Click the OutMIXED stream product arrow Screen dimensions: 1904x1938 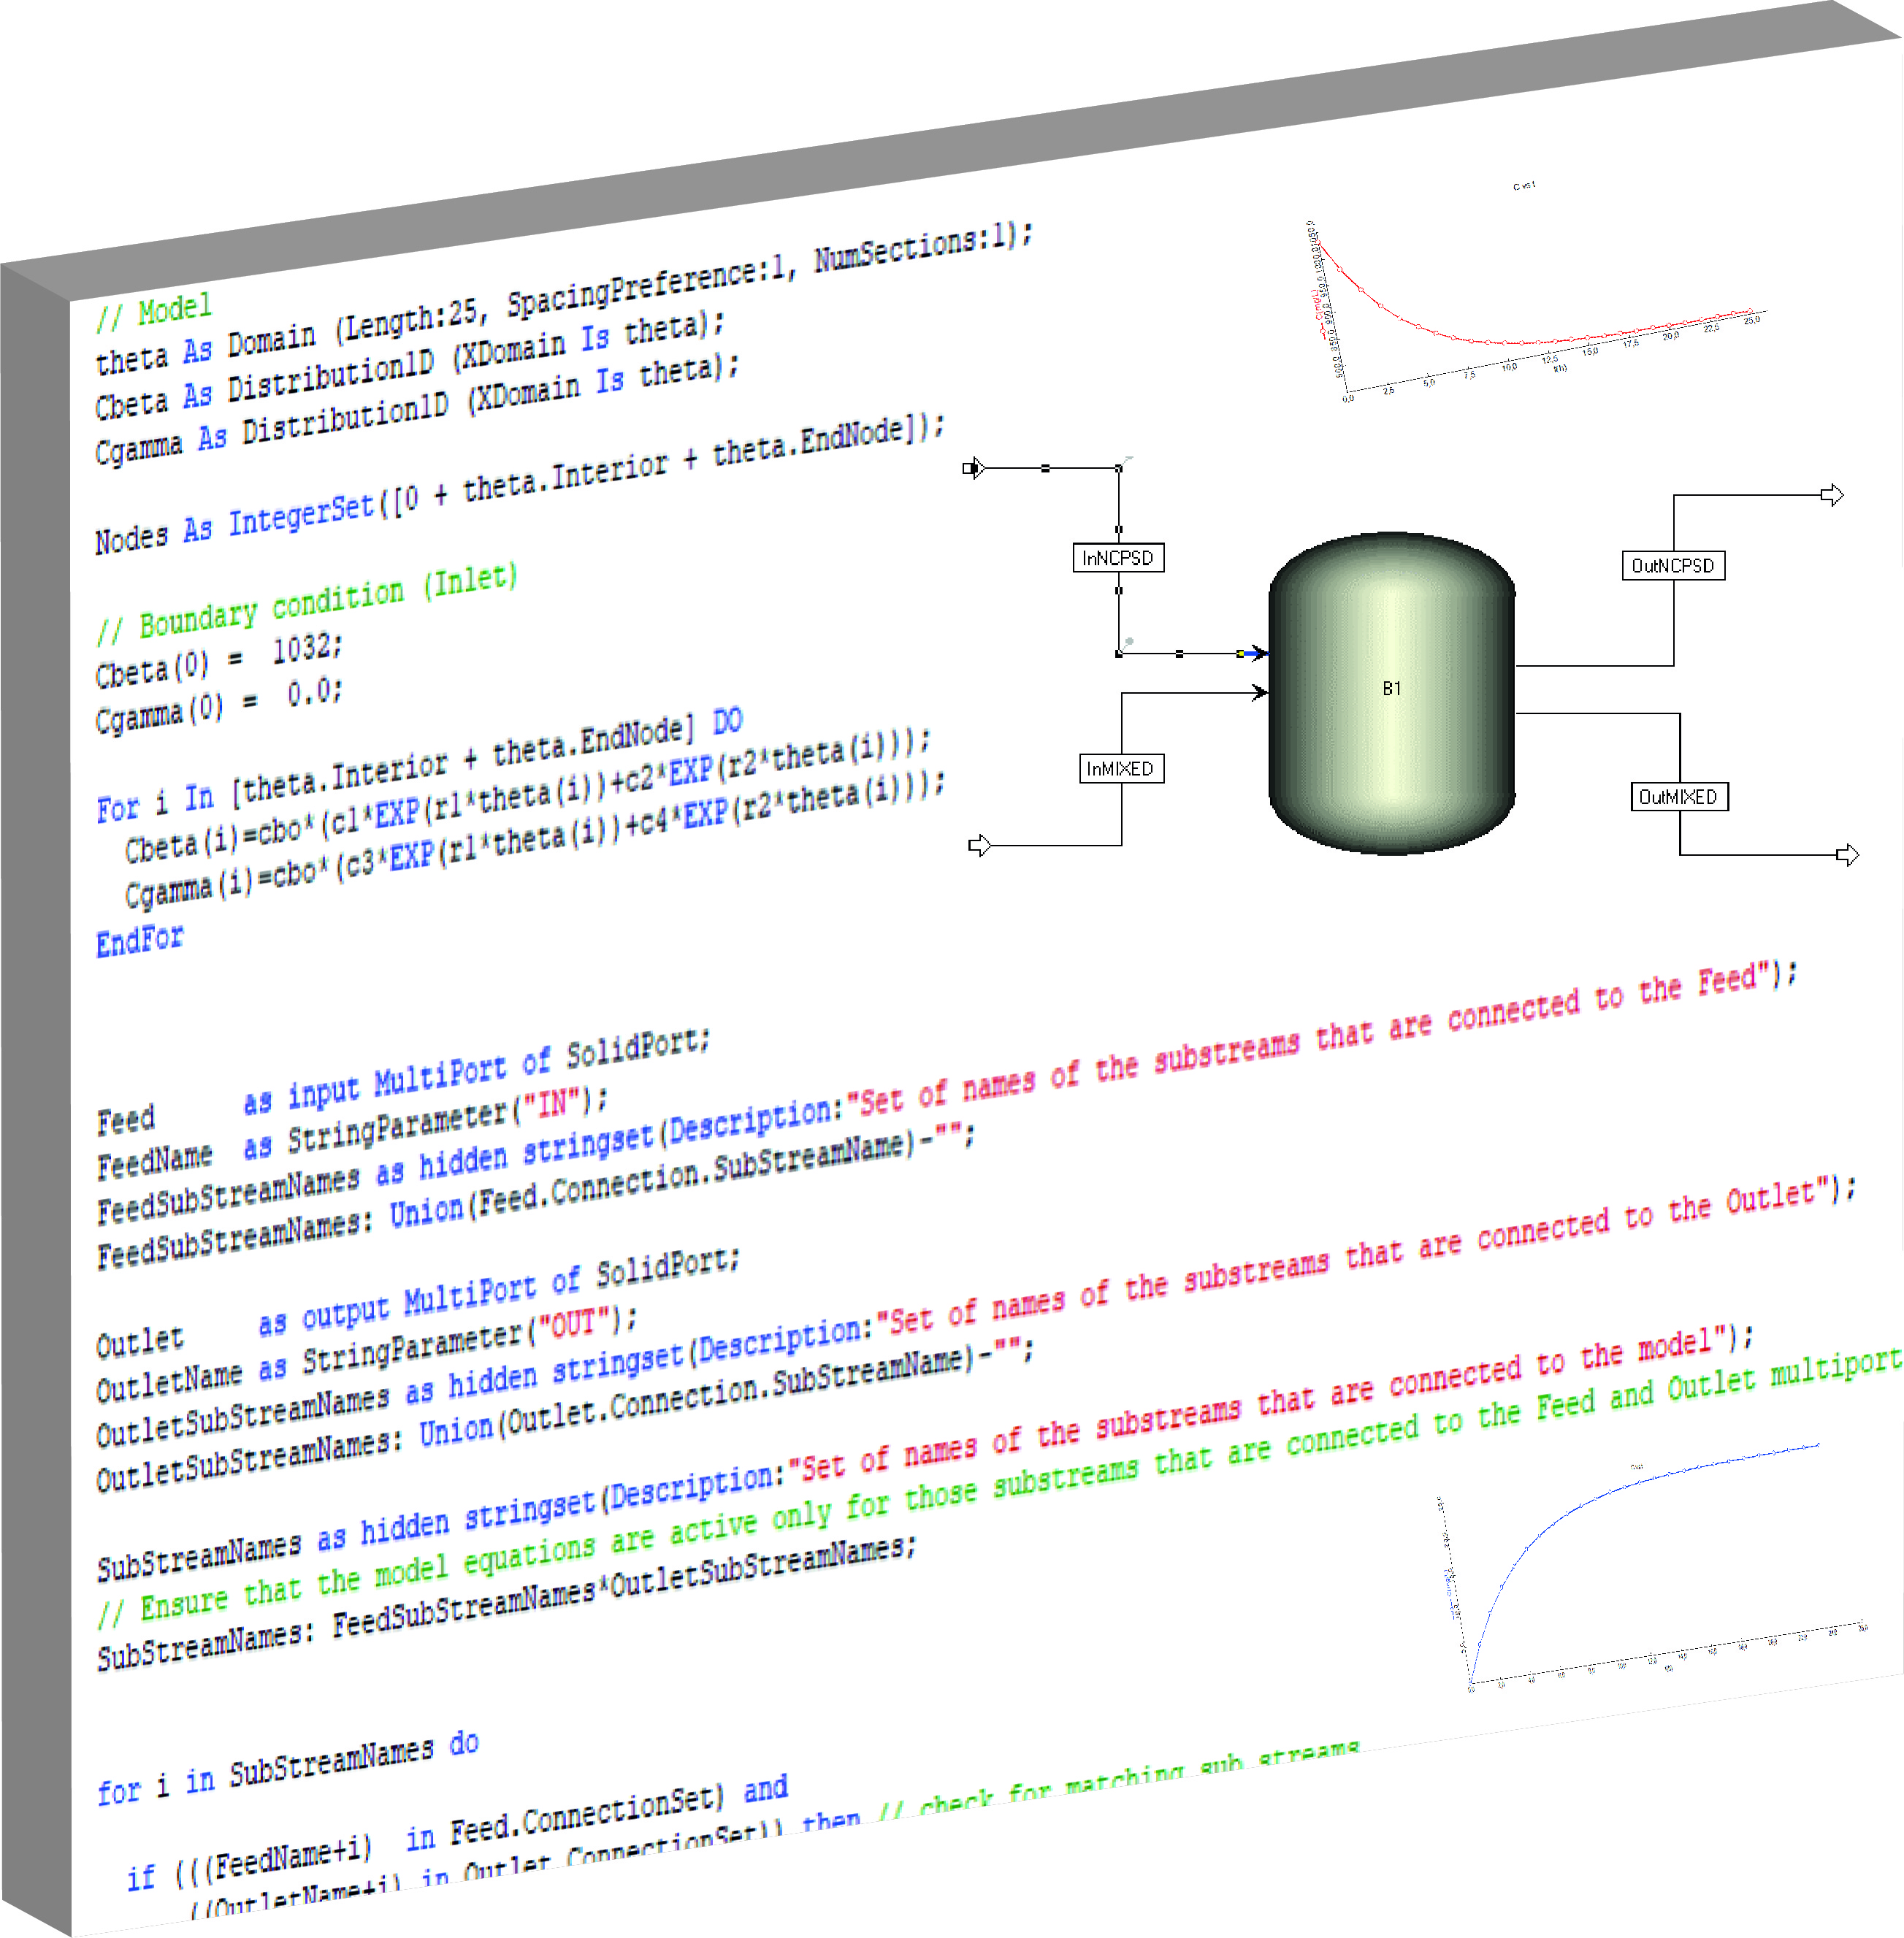click(1847, 854)
